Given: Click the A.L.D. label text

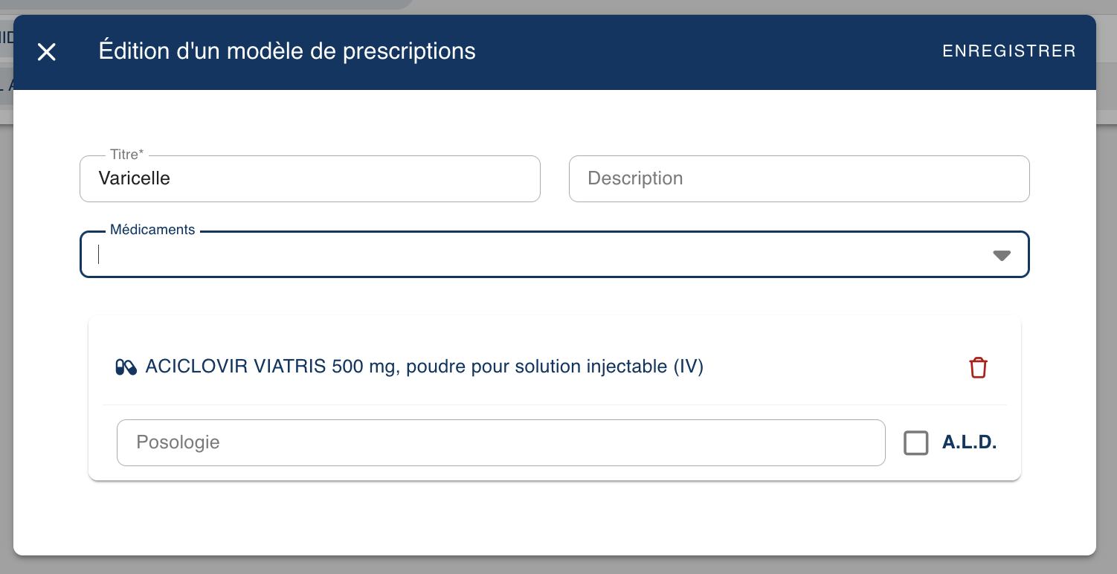Looking at the screenshot, I should point(969,443).
